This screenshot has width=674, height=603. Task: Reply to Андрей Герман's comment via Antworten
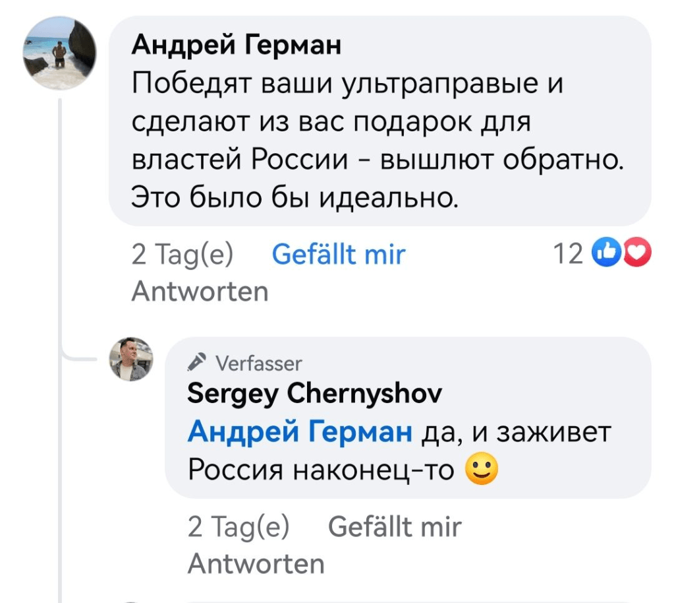(x=200, y=291)
